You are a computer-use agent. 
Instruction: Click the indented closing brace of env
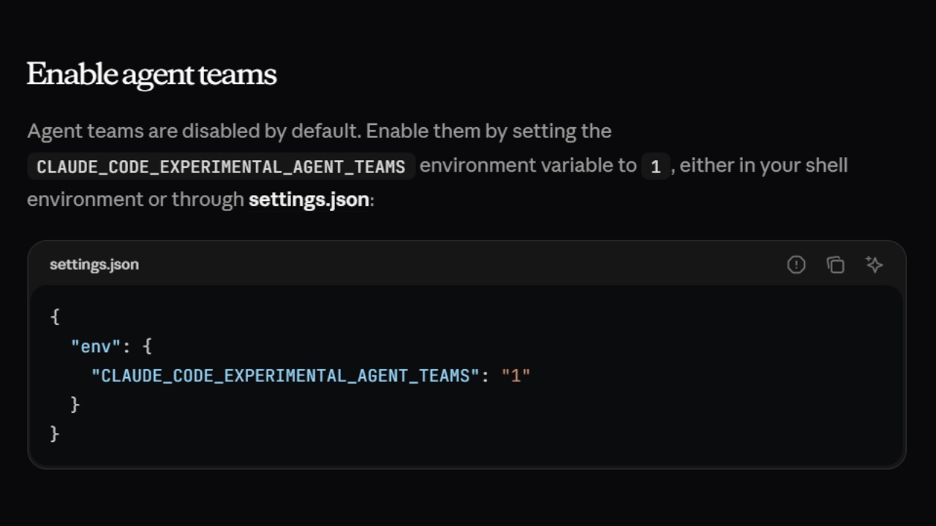(75, 405)
